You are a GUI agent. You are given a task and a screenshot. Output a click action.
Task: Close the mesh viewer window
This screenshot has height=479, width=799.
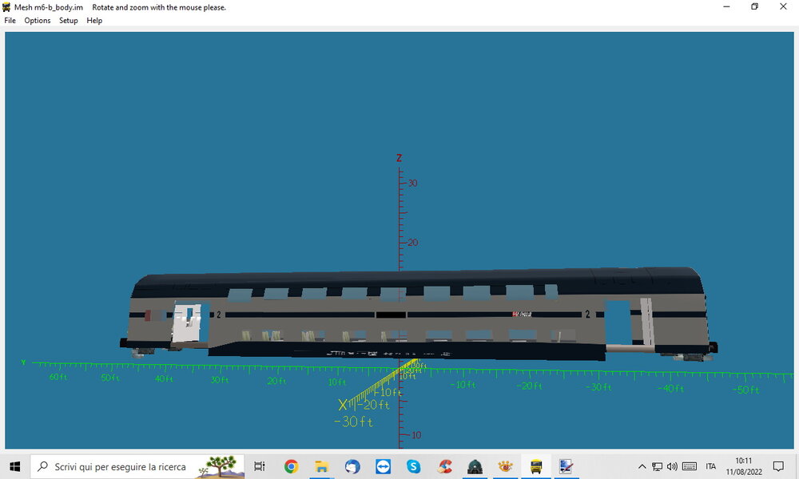[x=783, y=6]
